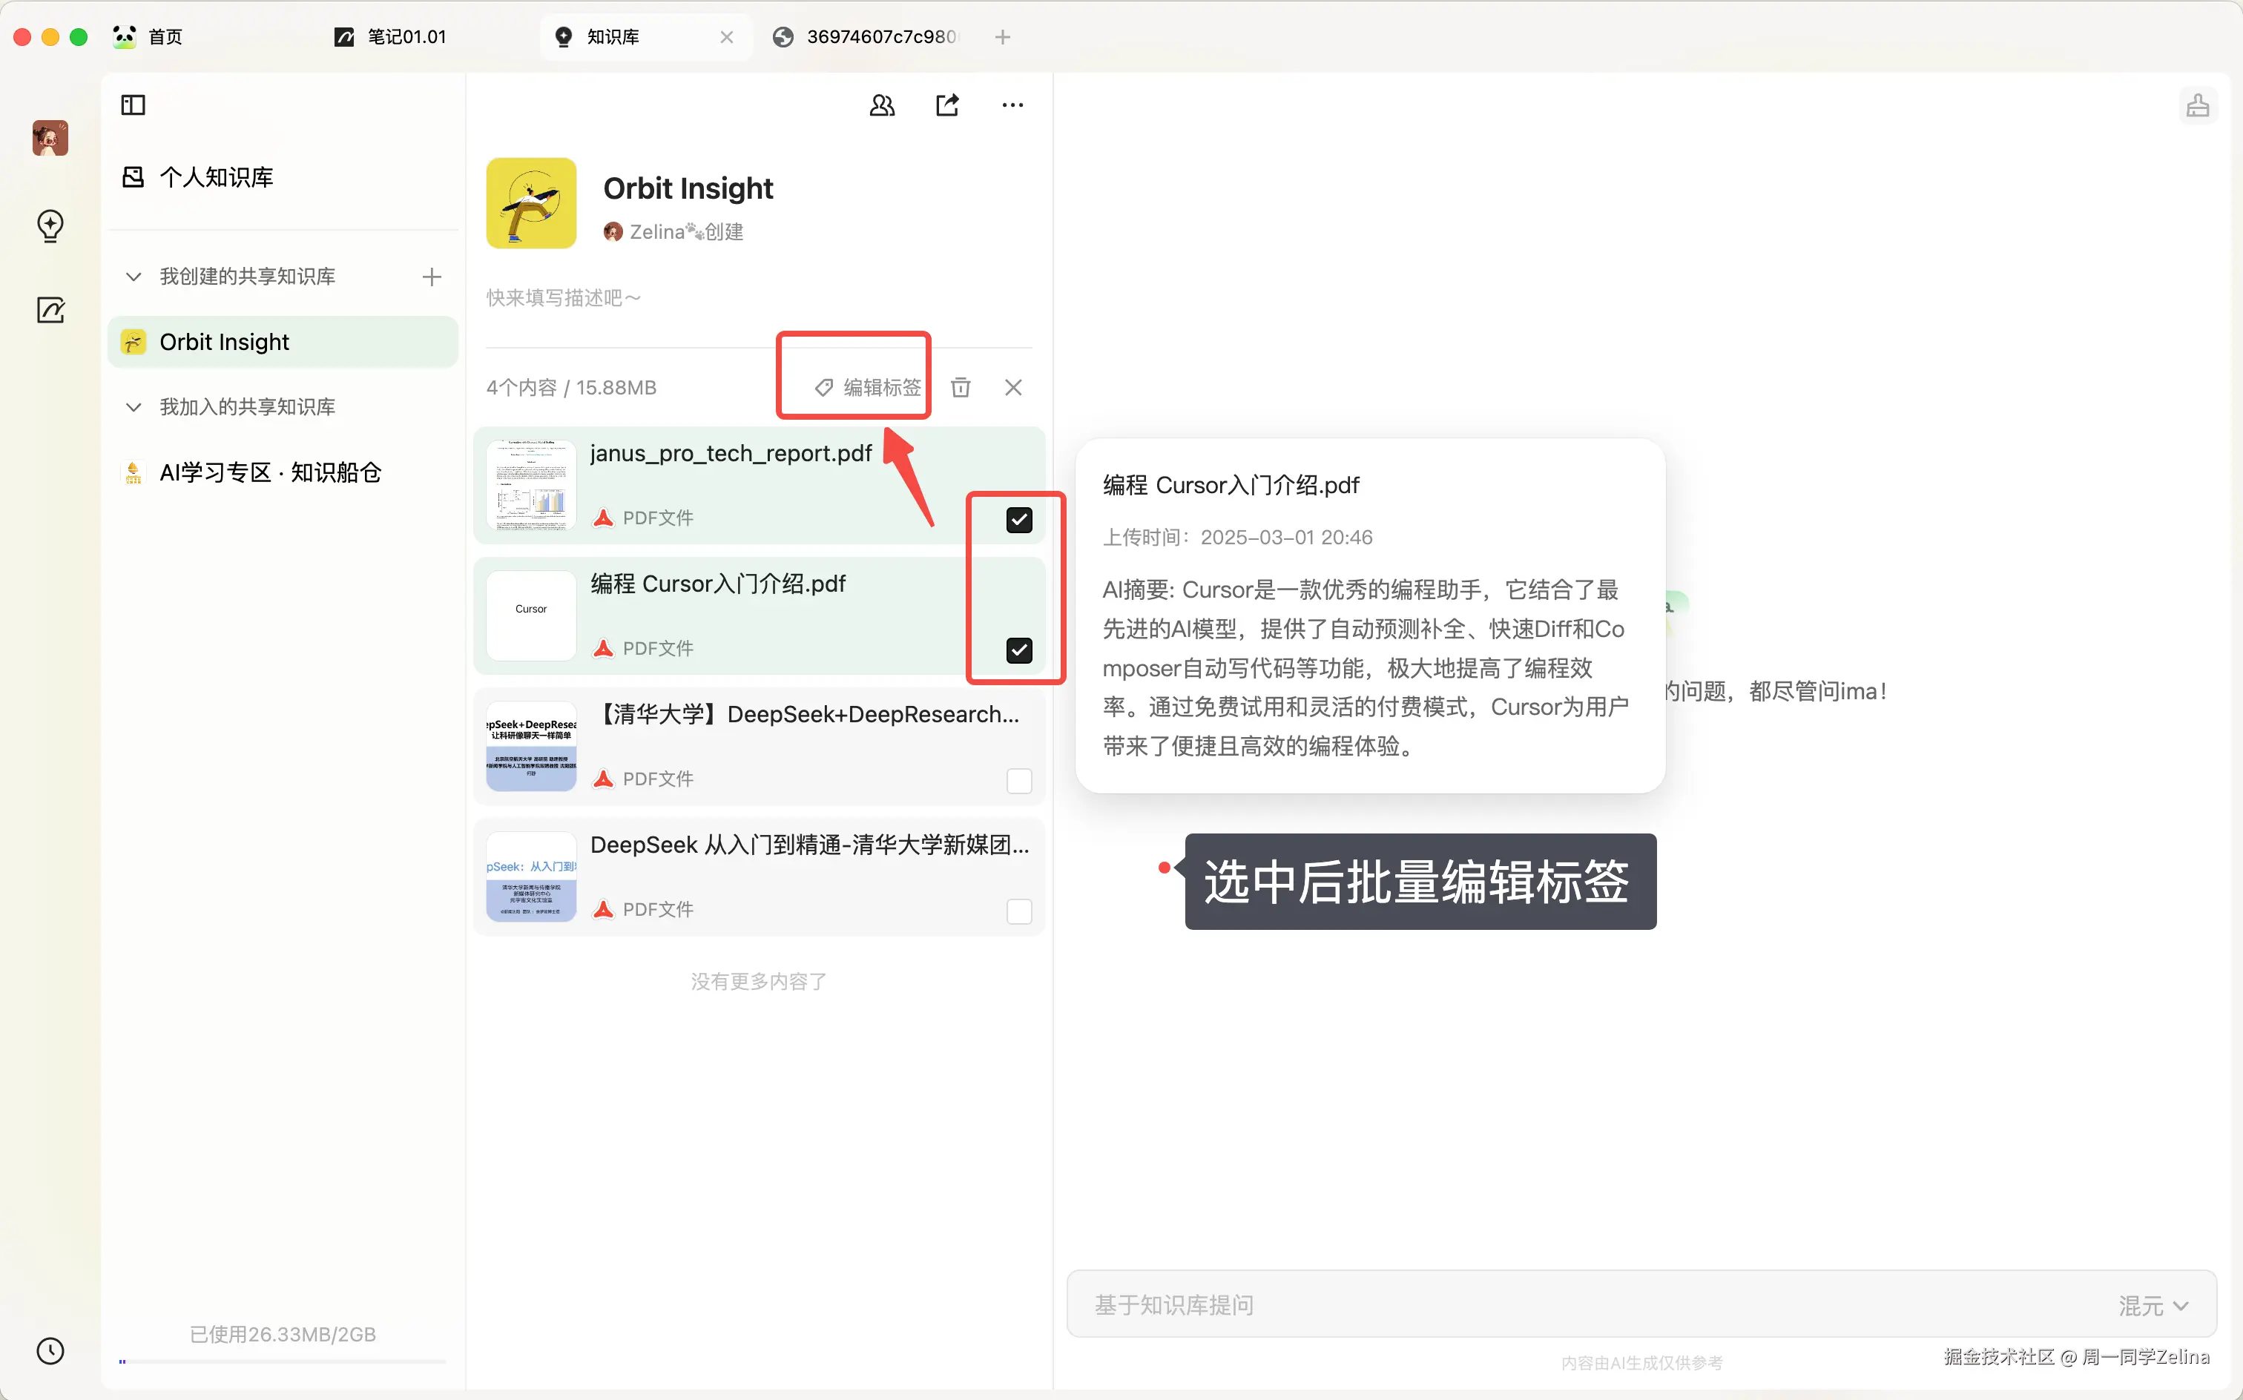The width and height of the screenshot is (2243, 1400).
Task: Click the 编辑标签 button
Action: pos(868,387)
